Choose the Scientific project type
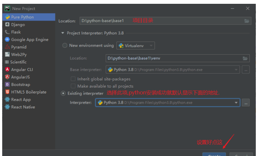Image resolution: width=258 pixels, height=156 pixels. (x=29, y=62)
